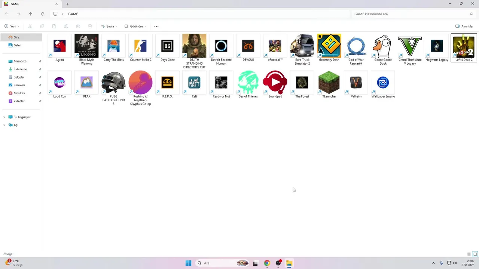Viewport: 479px width, 269px height.
Task: Select the eFootball shortcut
Action: point(275,48)
